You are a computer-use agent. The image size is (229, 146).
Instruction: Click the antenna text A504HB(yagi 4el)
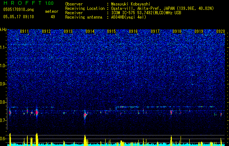(x=129, y=17)
